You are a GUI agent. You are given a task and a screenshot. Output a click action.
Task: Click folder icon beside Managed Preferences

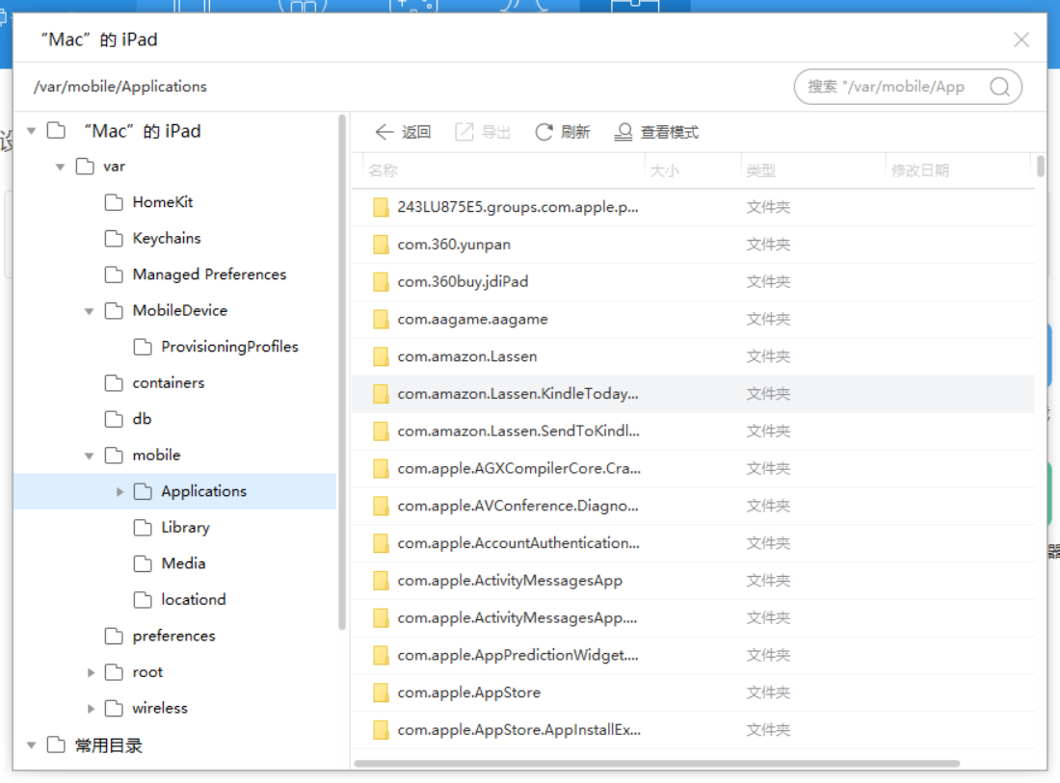pyautogui.click(x=115, y=274)
